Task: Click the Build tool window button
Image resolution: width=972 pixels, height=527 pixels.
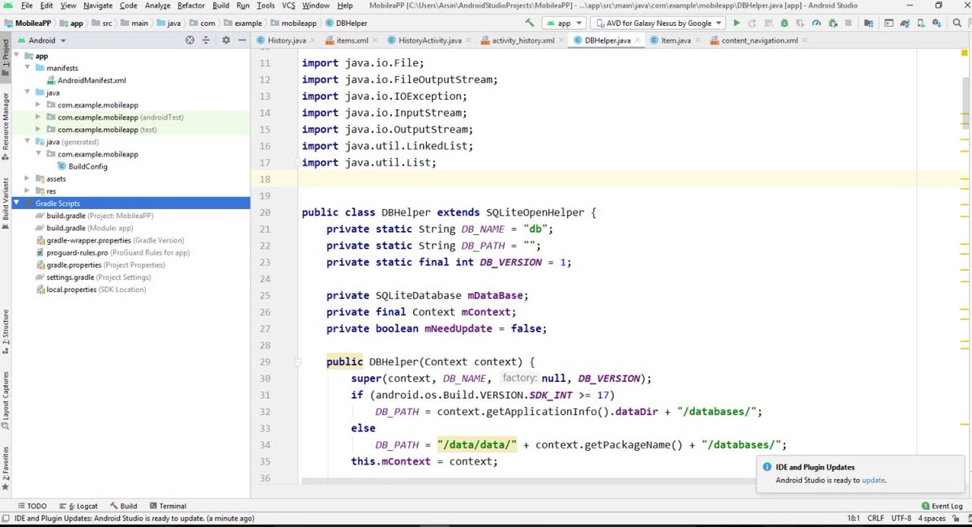Action: click(x=124, y=506)
